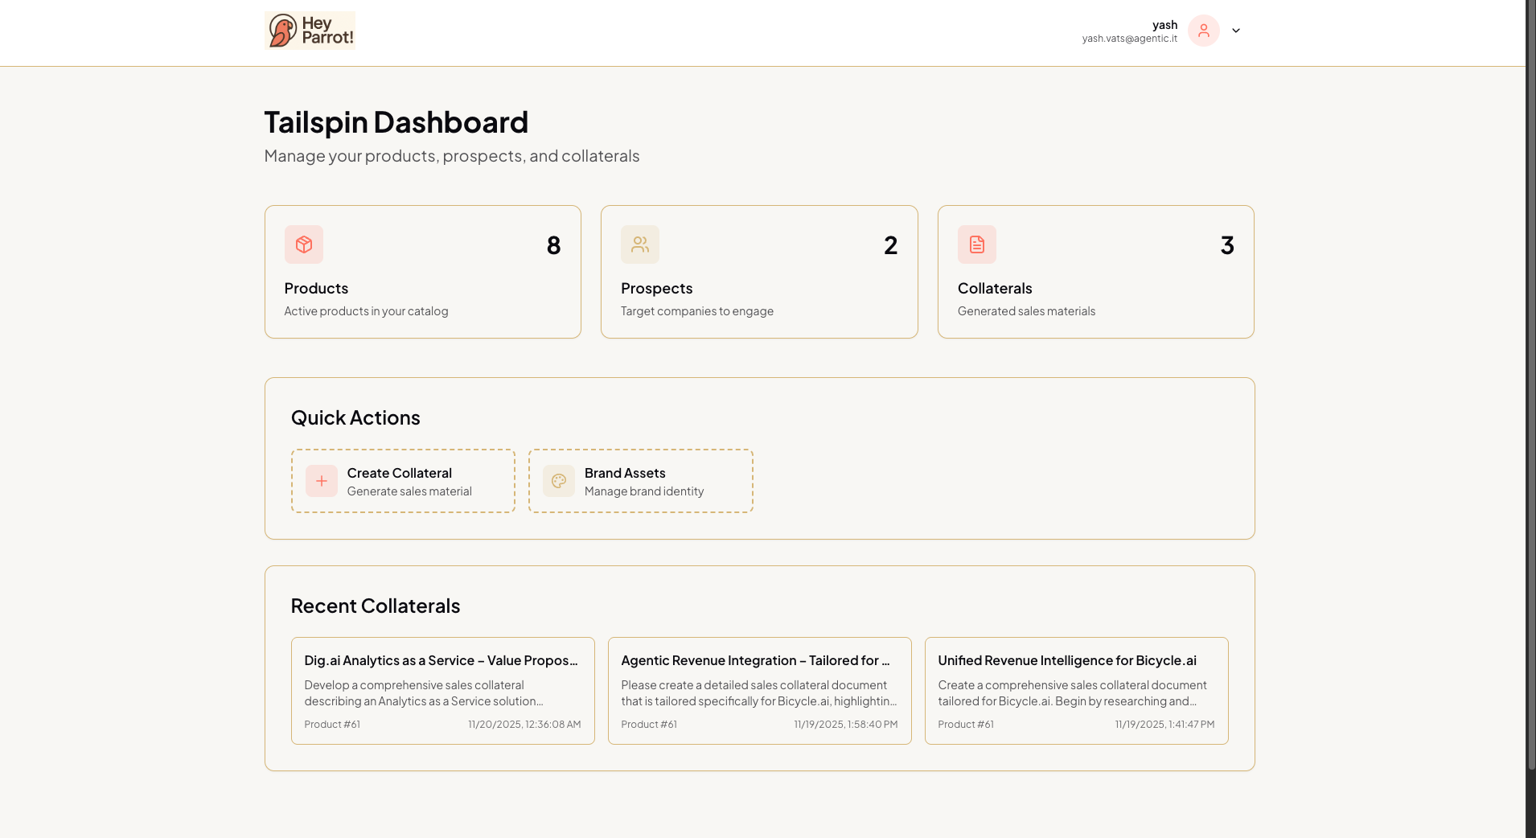Click the vertical page scrollbar

tap(1531, 386)
